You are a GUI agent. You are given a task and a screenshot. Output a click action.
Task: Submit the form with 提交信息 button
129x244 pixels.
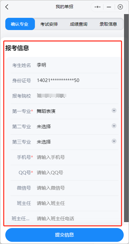click(x=64, y=235)
